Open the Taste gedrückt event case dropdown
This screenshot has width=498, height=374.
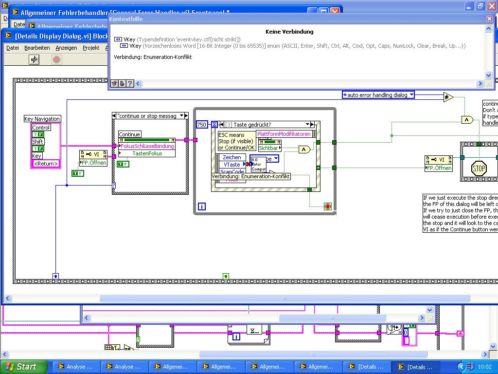(x=307, y=125)
